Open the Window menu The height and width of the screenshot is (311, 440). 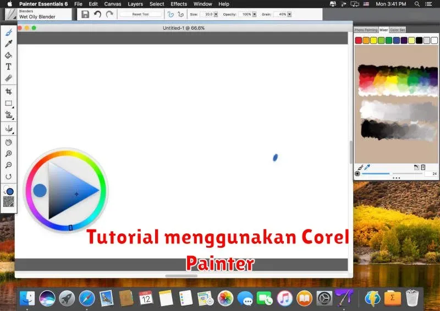coord(202,4)
